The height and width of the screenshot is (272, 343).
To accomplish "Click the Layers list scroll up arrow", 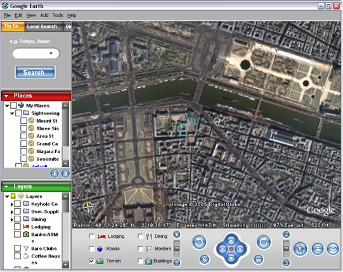I will pyautogui.click(x=66, y=196).
